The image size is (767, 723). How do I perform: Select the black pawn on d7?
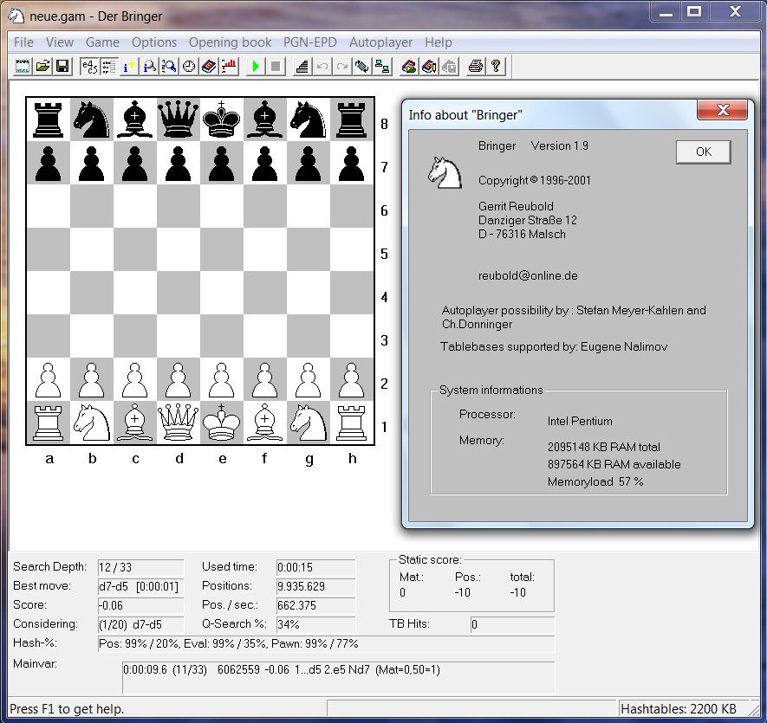point(179,164)
